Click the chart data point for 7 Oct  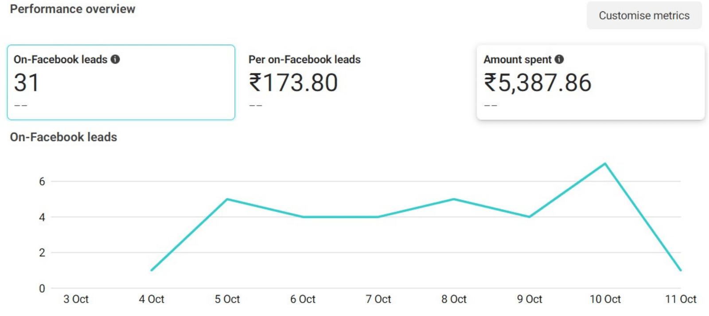coord(378,217)
